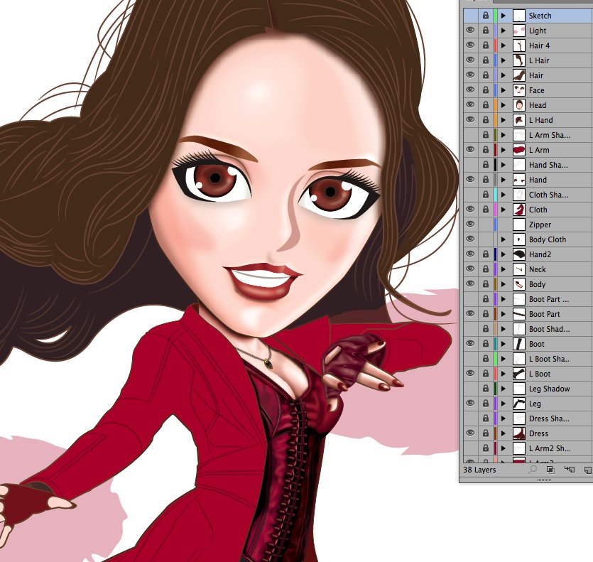
Task: Hide the Body Cloth layer
Action: pyautogui.click(x=470, y=239)
